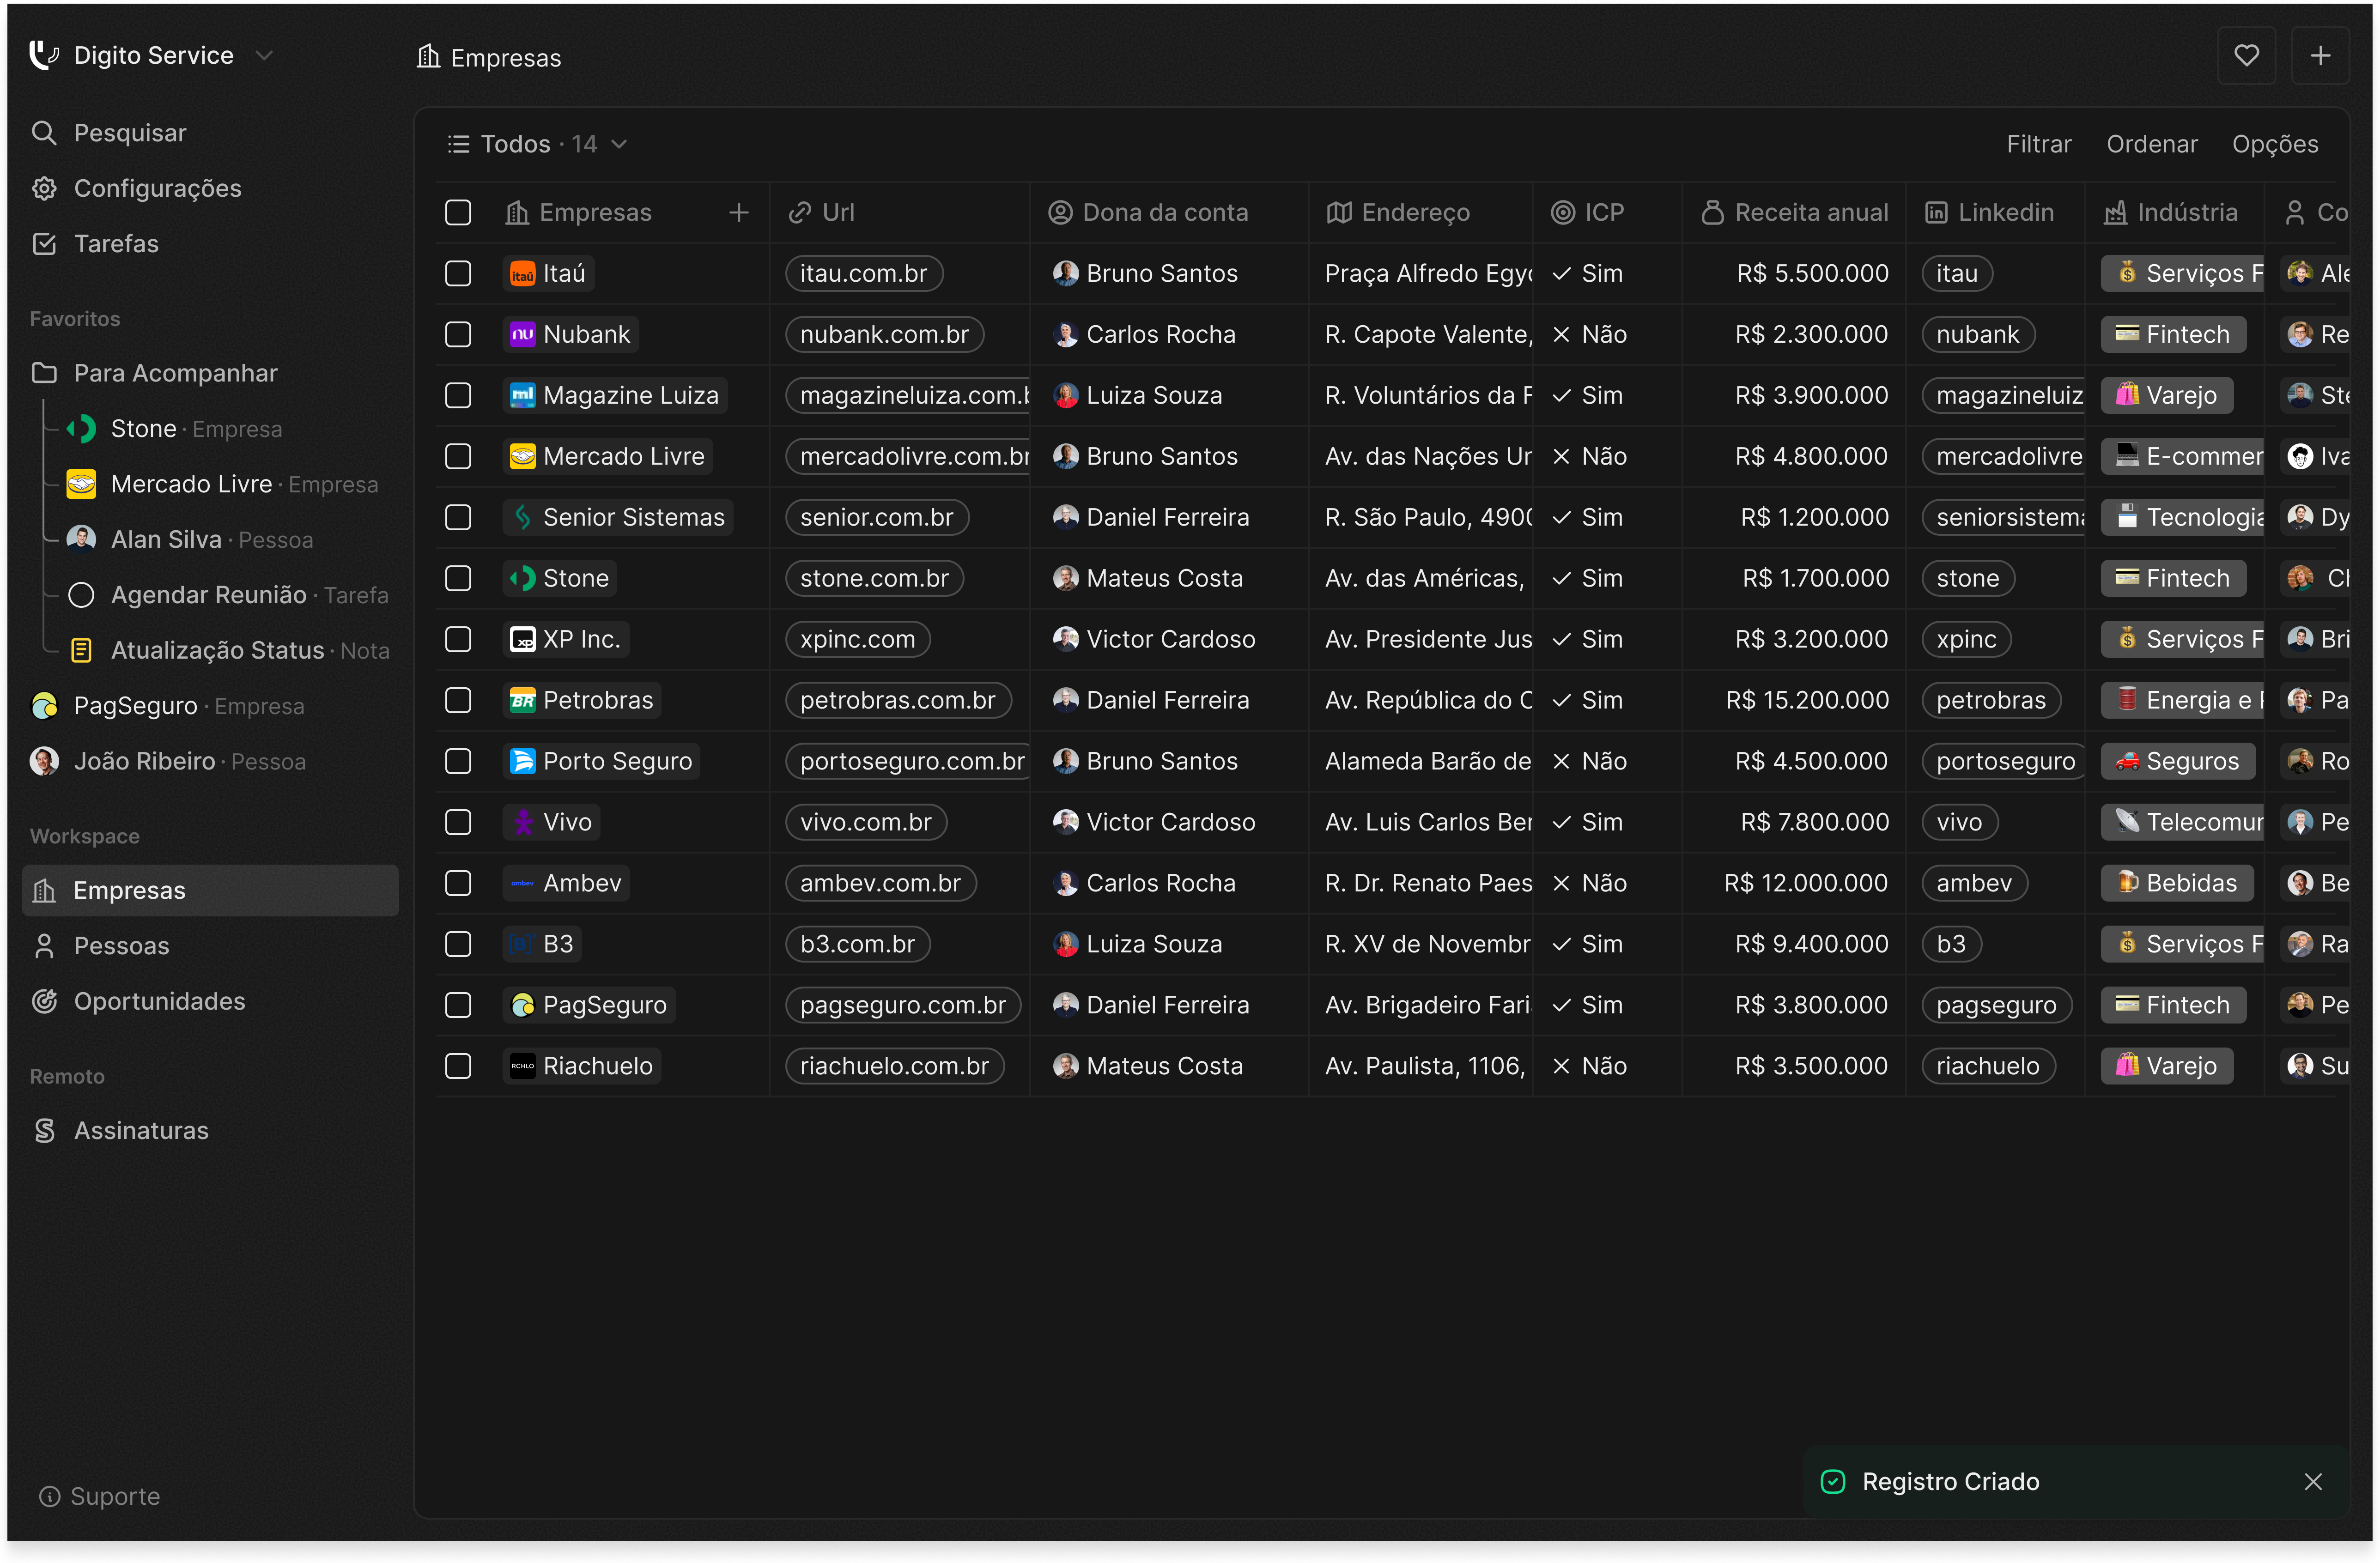Select Empresas in Workspace sidebar
Viewport: 2380px width, 1563px height.
(x=210, y=890)
